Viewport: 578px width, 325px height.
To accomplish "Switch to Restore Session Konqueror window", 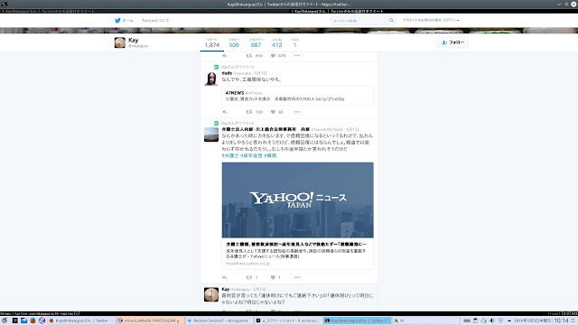I will point(219,320).
